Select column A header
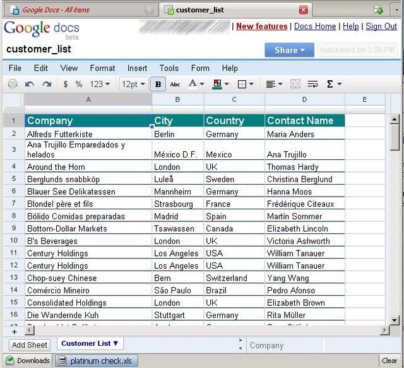404x368 pixels. (88, 99)
